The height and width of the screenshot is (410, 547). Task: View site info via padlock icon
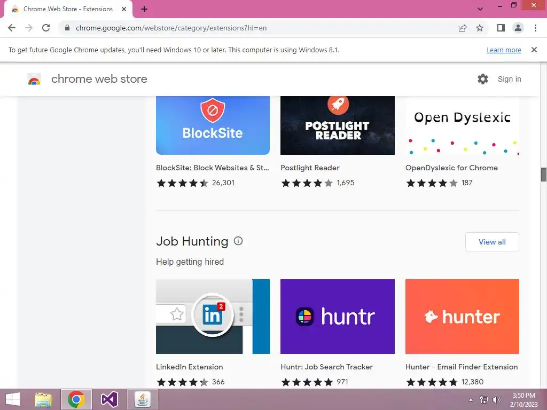click(67, 28)
